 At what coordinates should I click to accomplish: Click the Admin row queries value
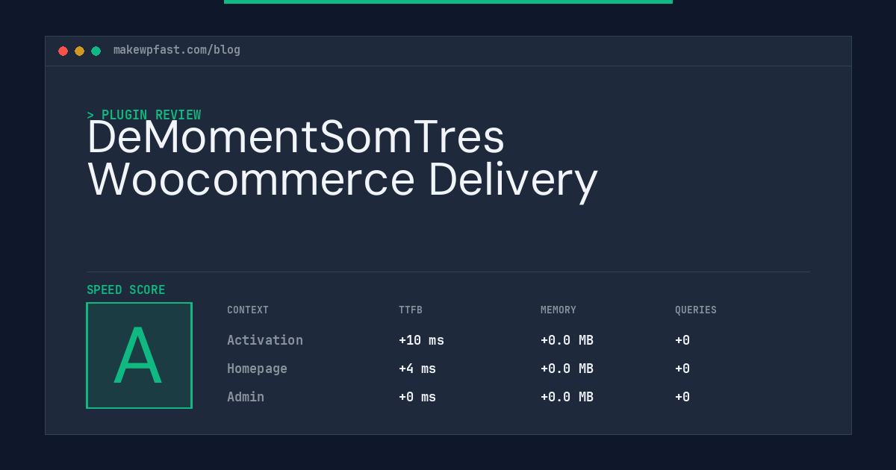point(682,397)
